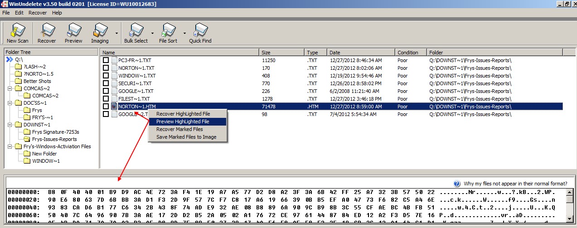Screen dimensions: 577x228
Task: Open the Preview tool in toolbar
Action: coord(73,32)
